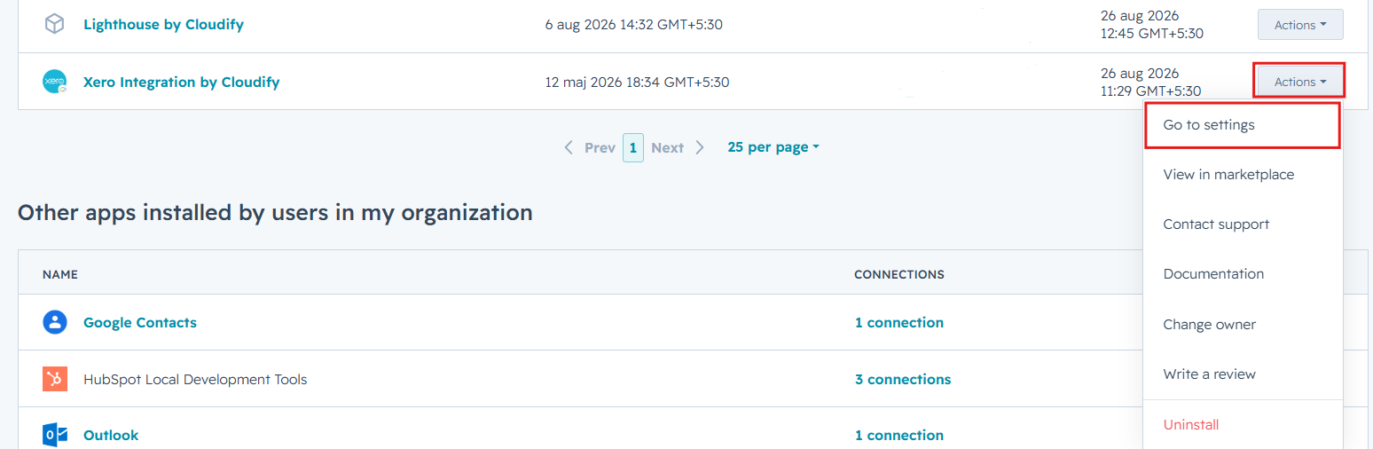Viewport: 1373px width, 449px height.
Task: Choose Change owner in the menu
Action: [1244, 325]
